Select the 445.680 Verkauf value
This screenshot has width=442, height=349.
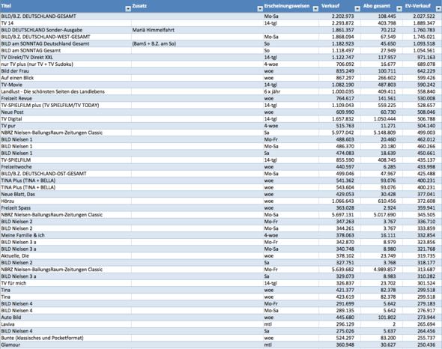point(339,318)
